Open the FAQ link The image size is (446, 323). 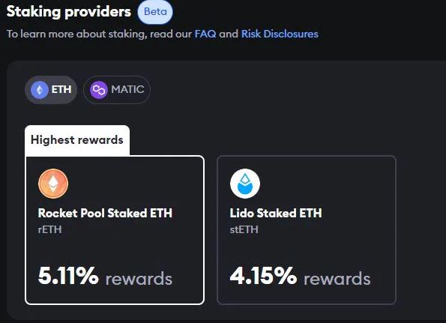point(205,34)
